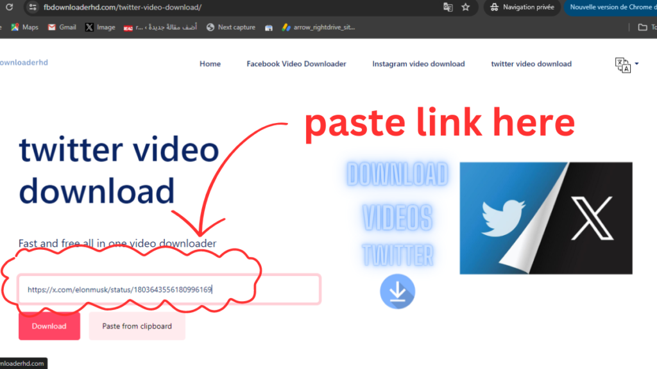Click the pink Download button
Screen dimensions: 657x369
click(49, 326)
